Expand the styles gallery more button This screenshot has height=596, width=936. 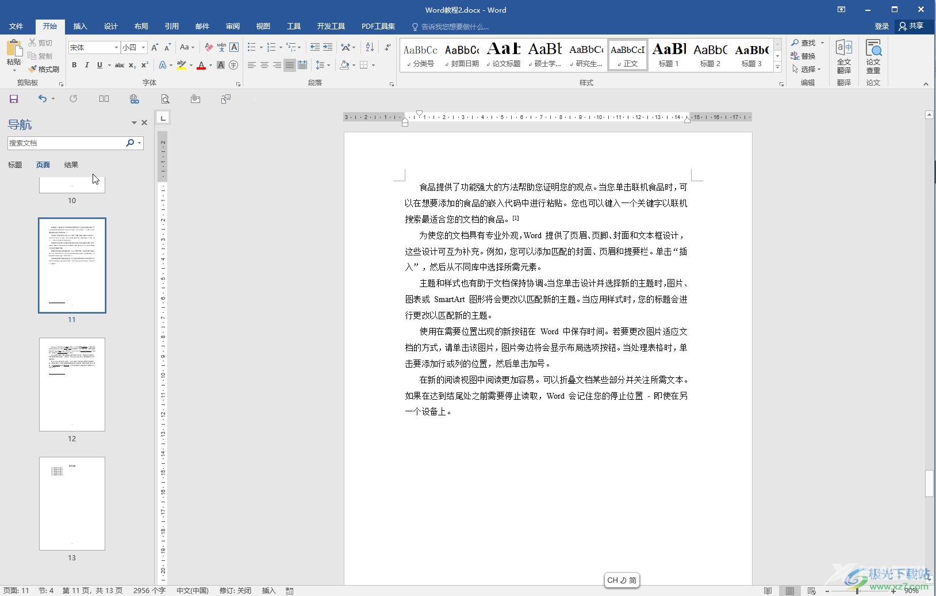(x=777, y=67)
